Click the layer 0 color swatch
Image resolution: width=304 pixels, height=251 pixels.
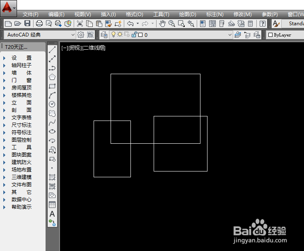click(140, 35)
